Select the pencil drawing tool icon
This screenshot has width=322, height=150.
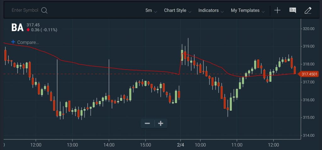pyautogui.click(x=308, y=10)
